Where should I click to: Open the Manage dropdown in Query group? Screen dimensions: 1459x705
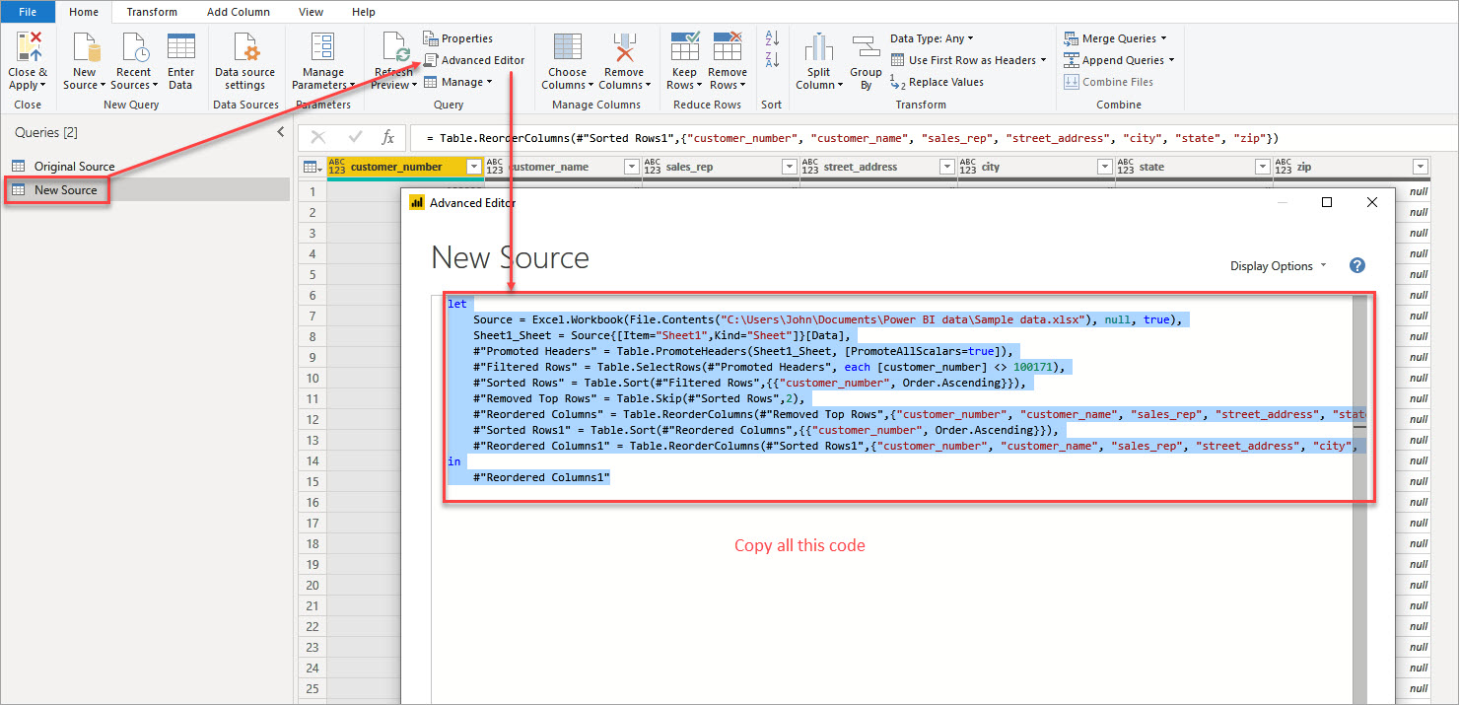(x=457, y=82)
